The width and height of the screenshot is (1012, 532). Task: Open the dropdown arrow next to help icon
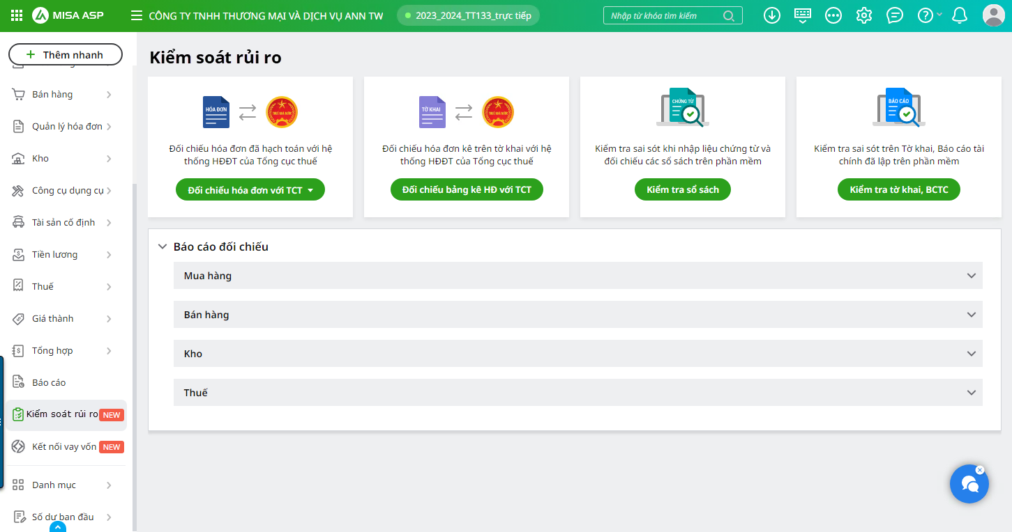click(x=939, y=15)
